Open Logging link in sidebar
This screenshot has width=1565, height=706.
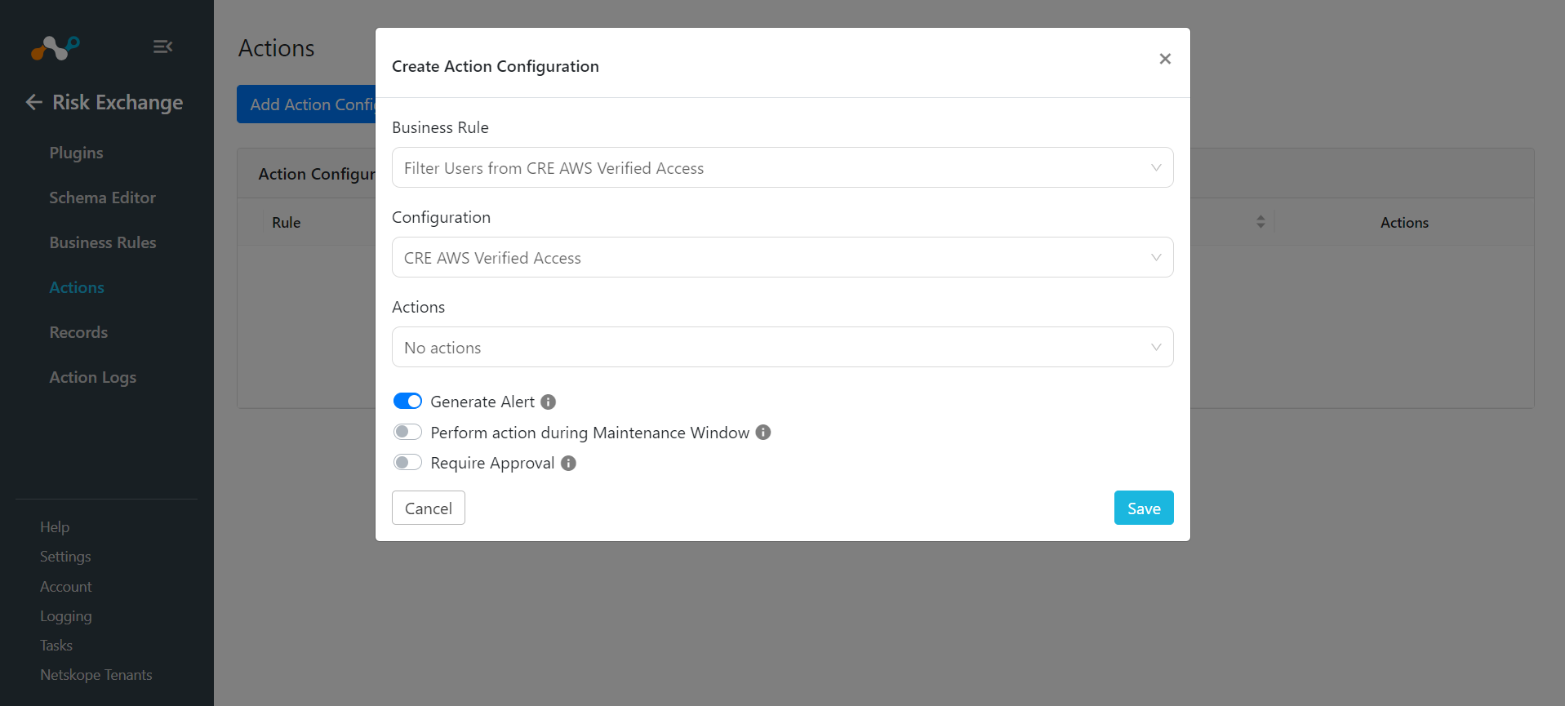pyautogui.click(x=66, y=616)
